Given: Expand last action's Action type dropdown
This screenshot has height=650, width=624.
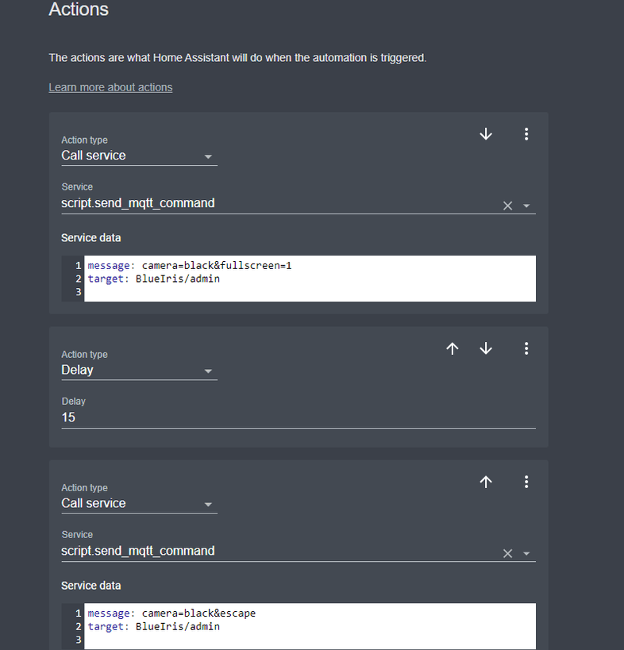Looking at the screenshot, I should coord(208,504).
